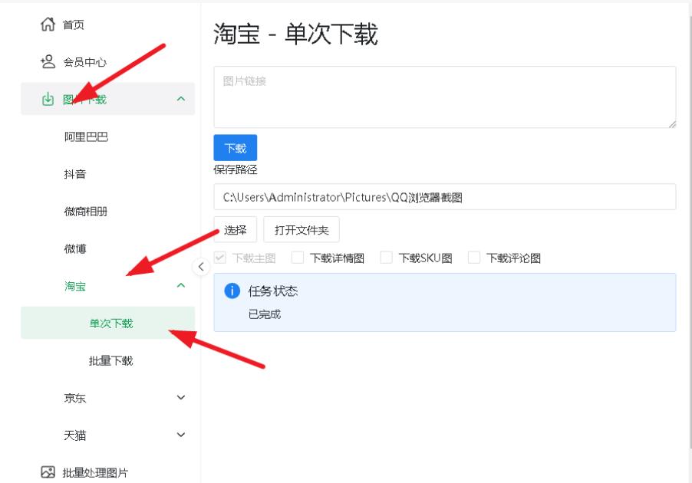The width and height of the screenshot is (692, 483).
Task: Focus the 图片链接 text area
Action: (445, 97)
